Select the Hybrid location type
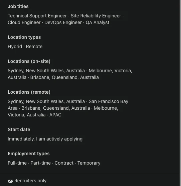Screen dimensions: 181x186 (x=15, y=46)
